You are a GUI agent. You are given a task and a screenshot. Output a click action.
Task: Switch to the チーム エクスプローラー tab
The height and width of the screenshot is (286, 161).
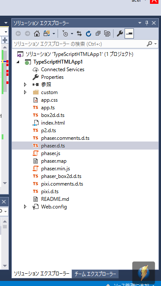[95, 274]
